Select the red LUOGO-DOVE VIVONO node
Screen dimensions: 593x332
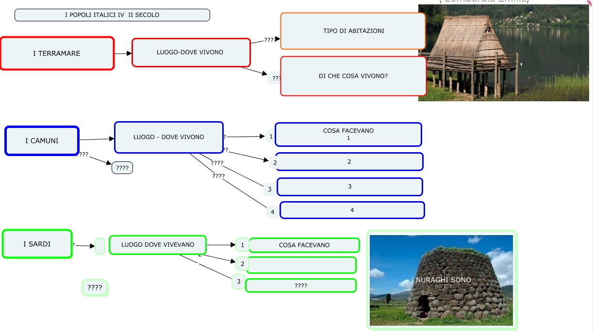pos(191,52)
